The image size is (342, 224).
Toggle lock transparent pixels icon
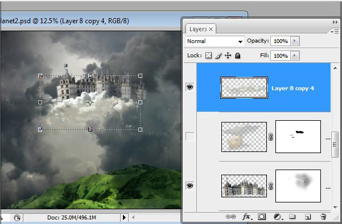click(208, 56)
